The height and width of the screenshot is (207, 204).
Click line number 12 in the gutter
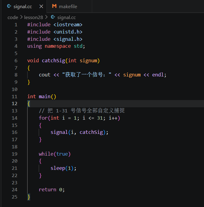point(15,103)
